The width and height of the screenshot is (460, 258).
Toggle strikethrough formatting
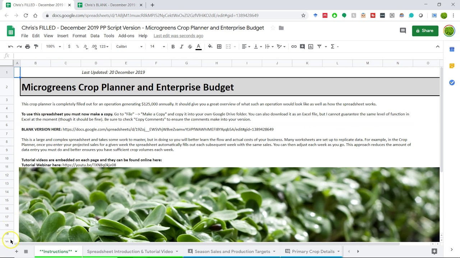click(x=190, y=47)
